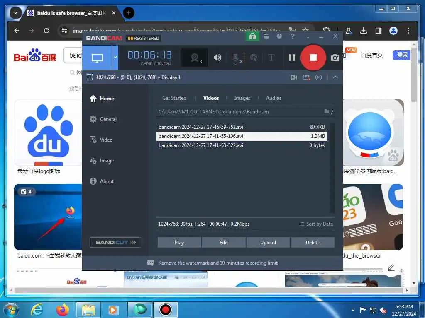Collapse Bandicam panel with chevron up
Viewport: 425px width, 318px height.
click(335, 77)
